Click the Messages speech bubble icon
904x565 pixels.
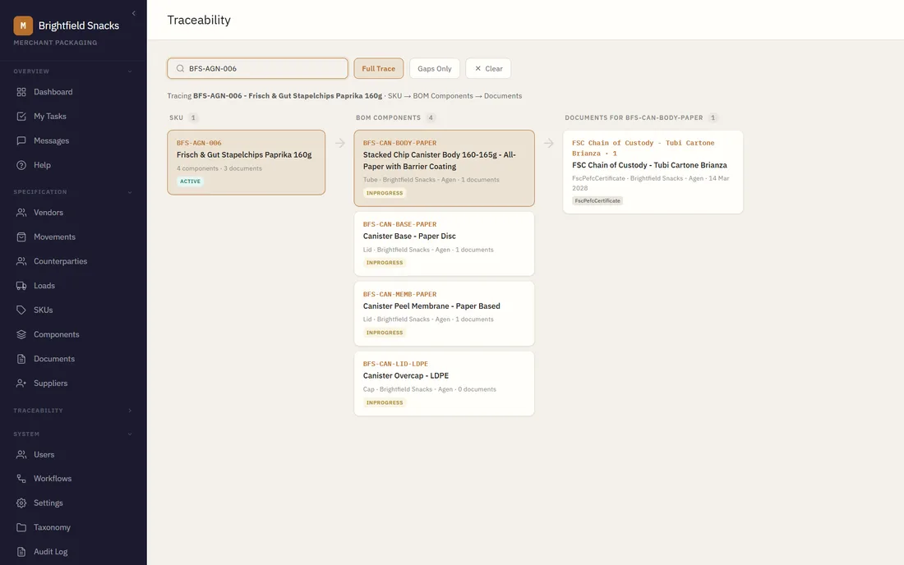[21, 140]
